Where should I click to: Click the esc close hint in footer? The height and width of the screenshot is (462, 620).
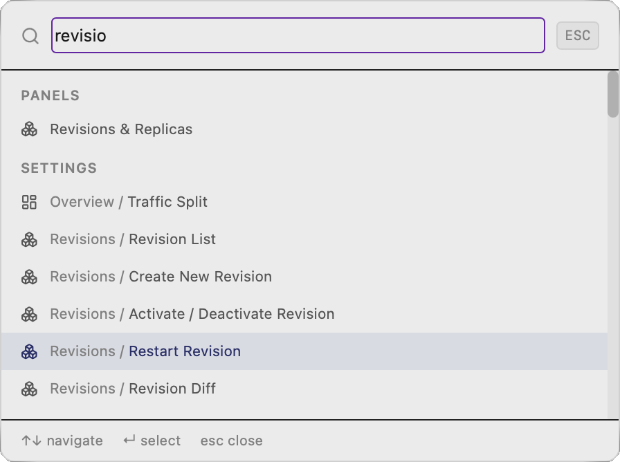pos(231,441)
